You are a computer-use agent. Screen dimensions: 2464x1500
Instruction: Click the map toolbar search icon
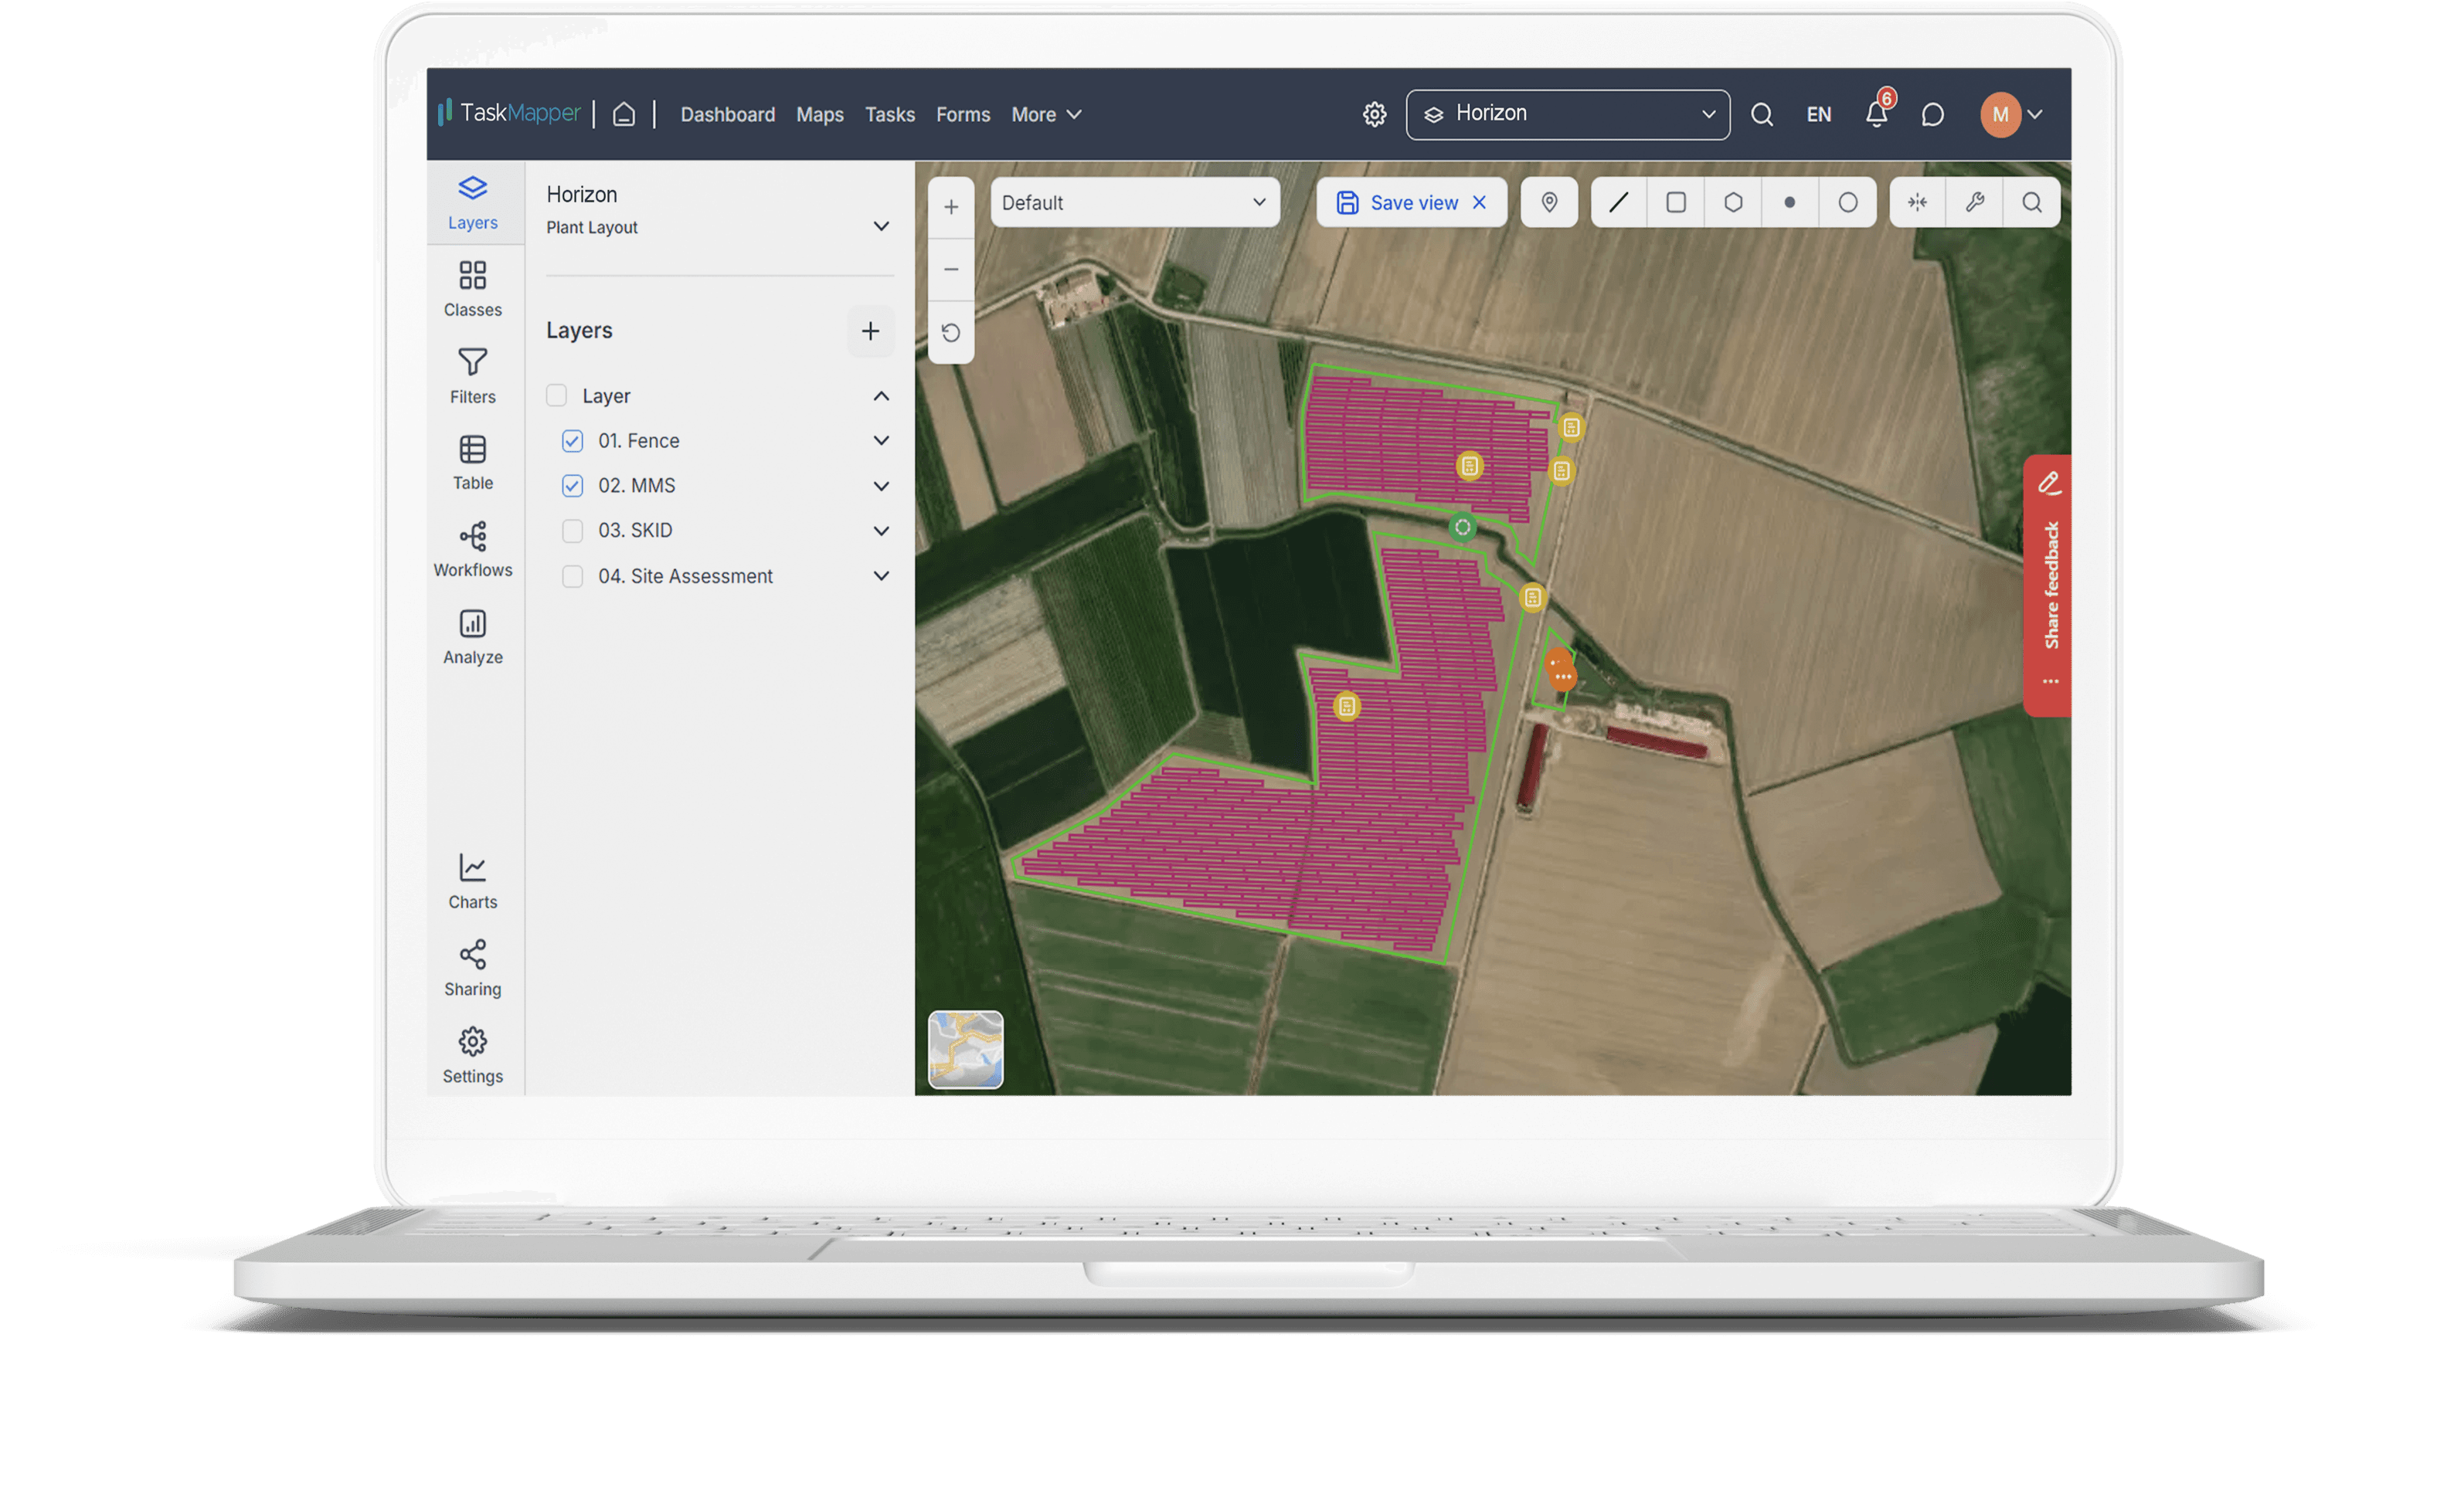coord(2031,202)
